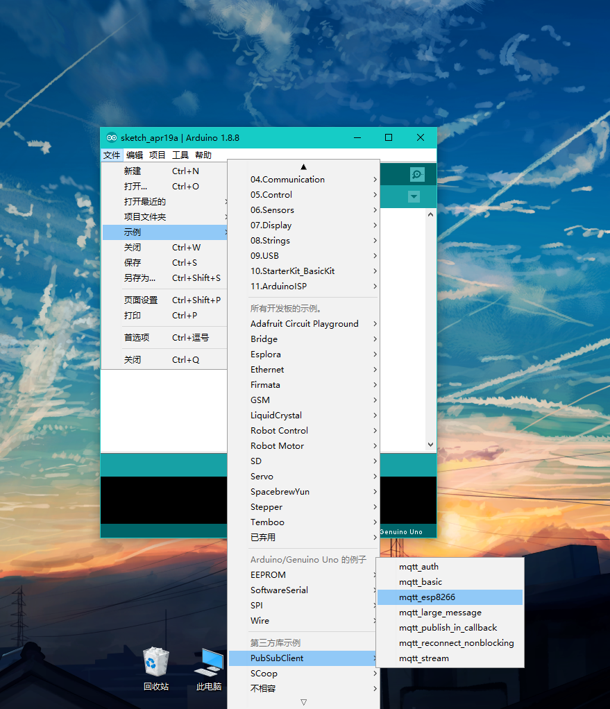Click the This PC desktop icon
Image resolution: width=610 pixels, height=709 pixels.
(x=209, y=669)
